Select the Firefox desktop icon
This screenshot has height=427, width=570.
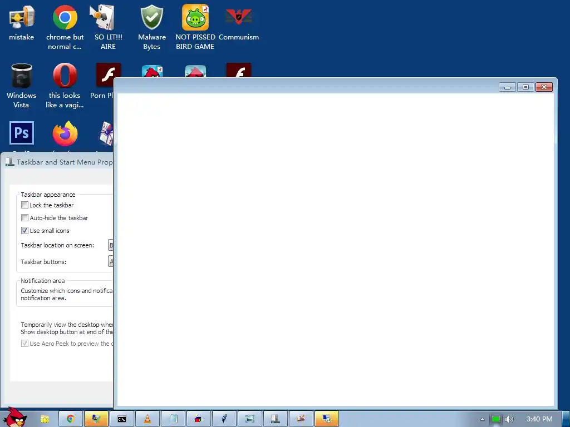coord(65,133)
